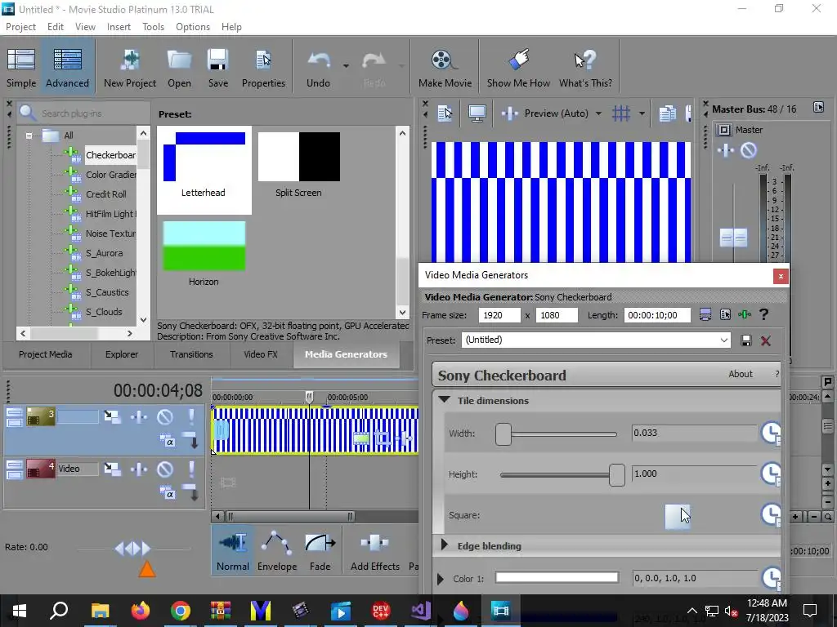Match event length icon in generator
This screenshot has width=837, height=627.
click(x=705, y=314)
